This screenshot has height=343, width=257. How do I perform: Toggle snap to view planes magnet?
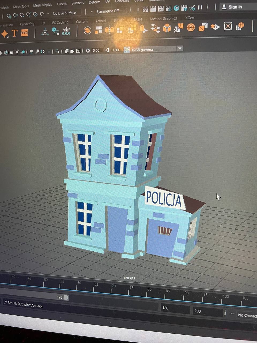35,14
